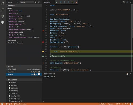This screenshot has width=133, height=105.
Task: Change language mode via PHP
Action: point(126,104)
